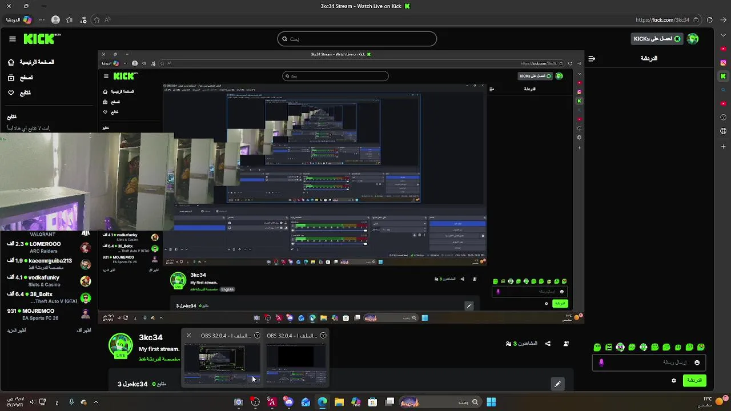Go to Kick Home in the sidebar

31,62
